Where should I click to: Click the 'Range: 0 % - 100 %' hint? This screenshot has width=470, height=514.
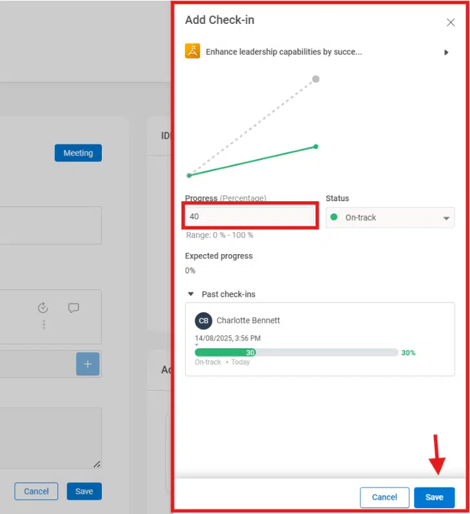(220, 235)
